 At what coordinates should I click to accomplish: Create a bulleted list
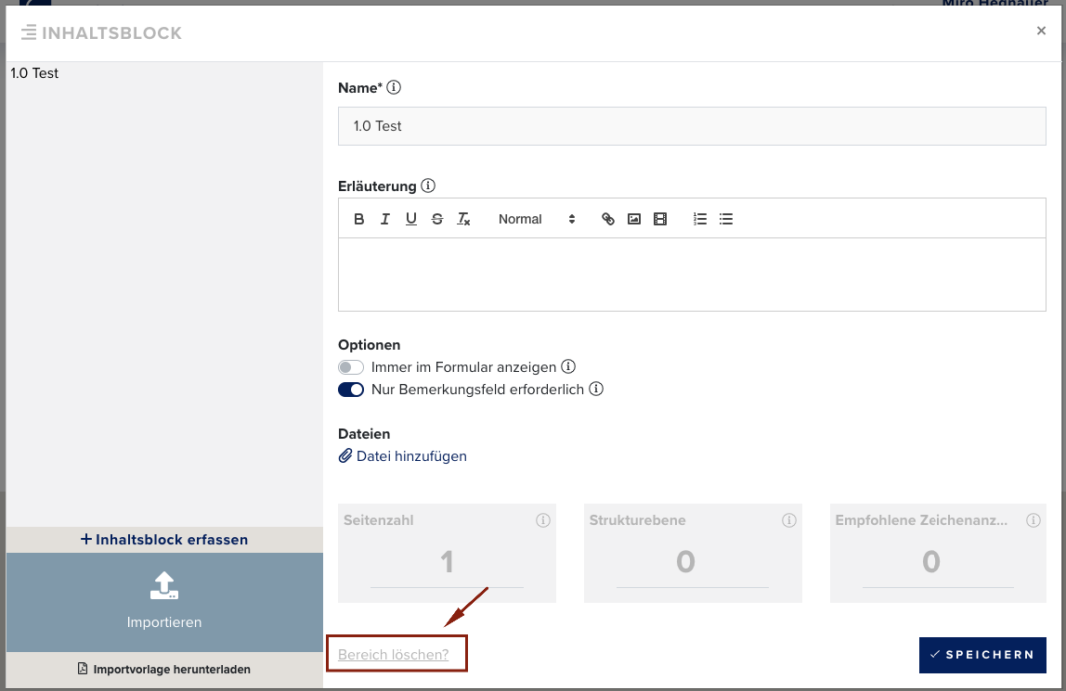tap(726, 219)
